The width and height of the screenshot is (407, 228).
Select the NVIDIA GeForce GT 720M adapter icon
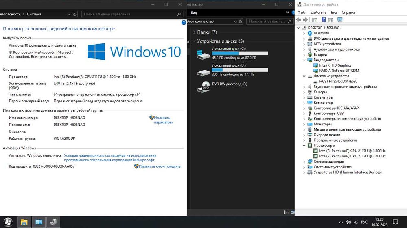tap(315, 71)
